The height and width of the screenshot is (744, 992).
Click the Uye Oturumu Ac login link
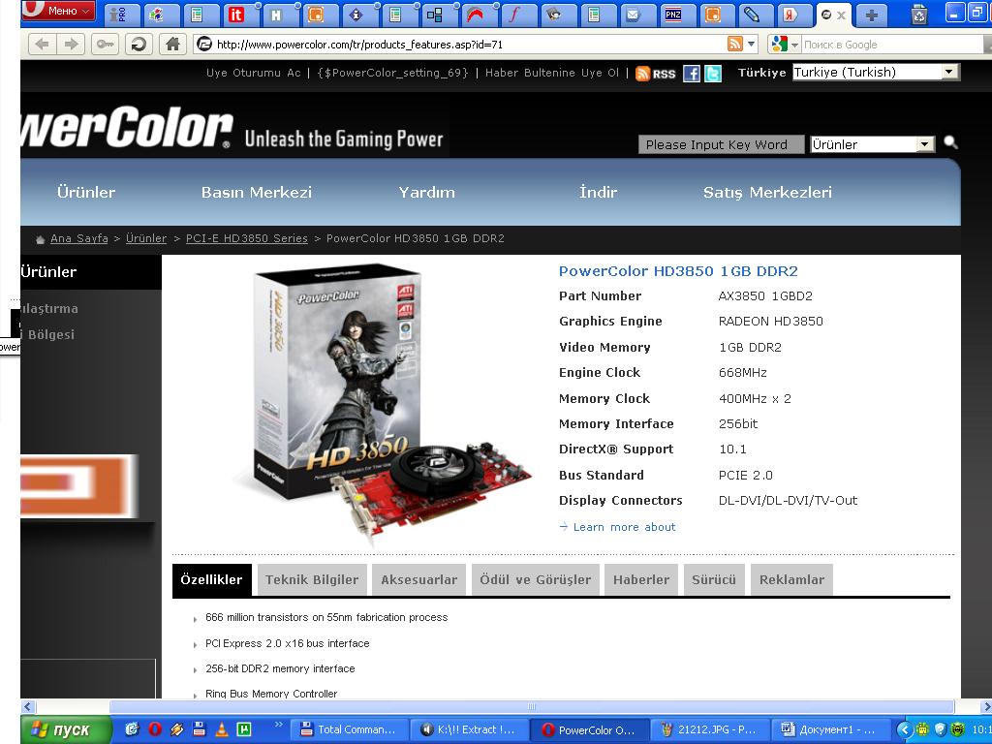coord(253,73)
